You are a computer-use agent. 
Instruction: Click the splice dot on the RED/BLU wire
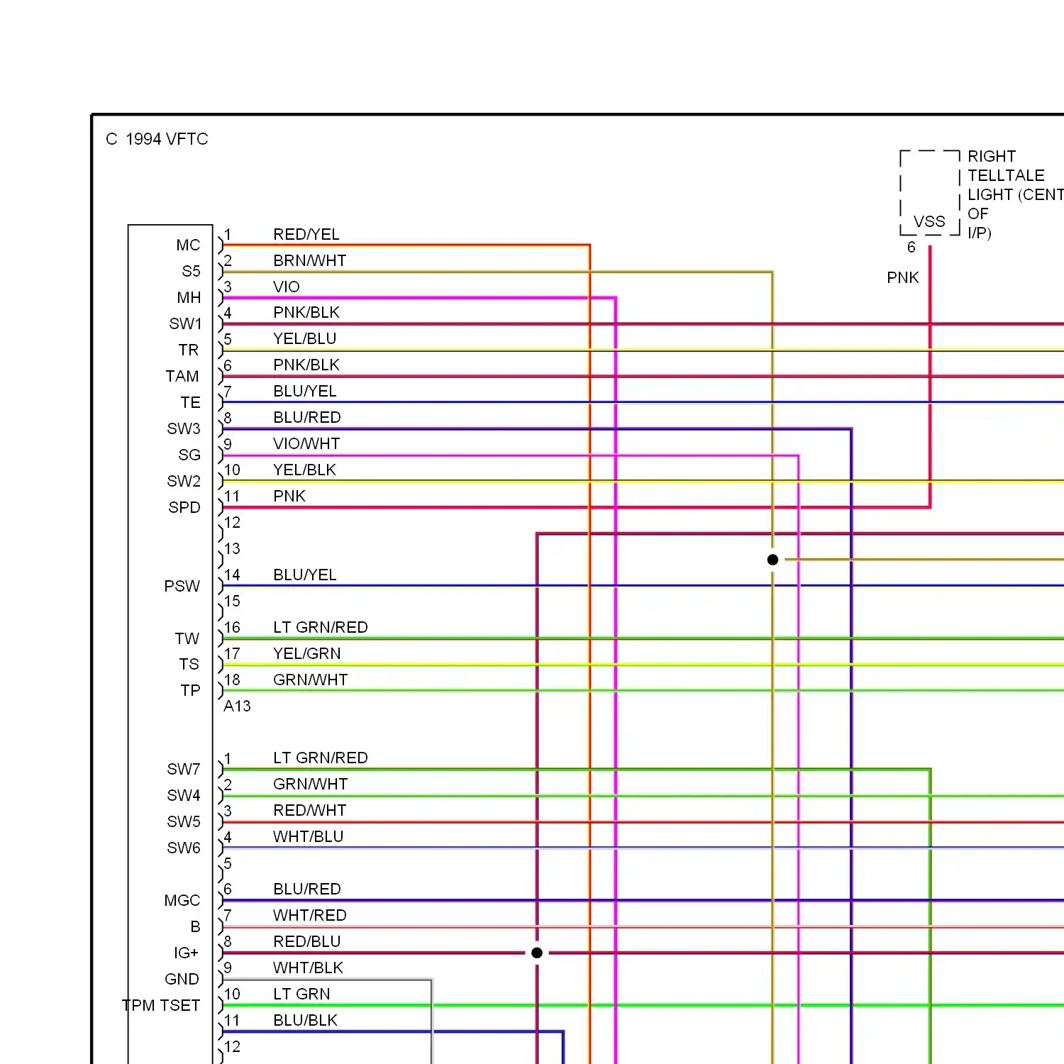[x=537, y=953]
